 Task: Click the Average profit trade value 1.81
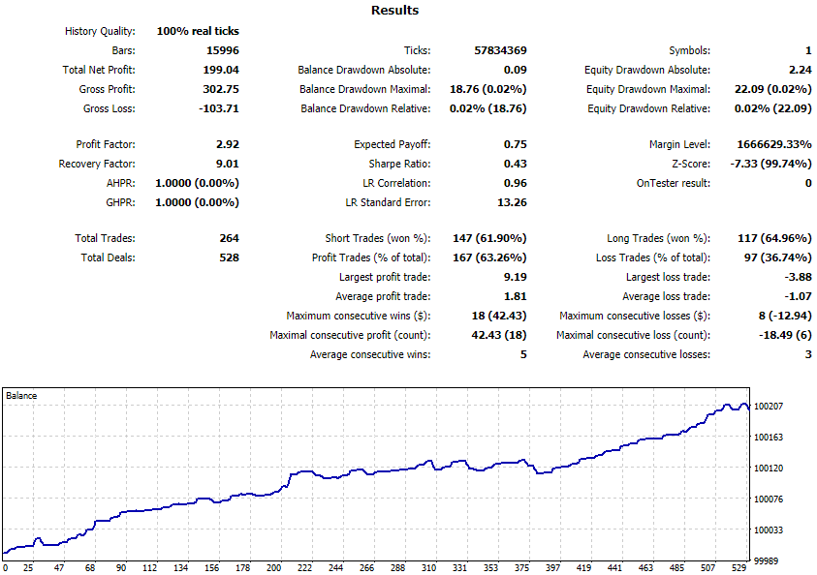pos(516,296)
